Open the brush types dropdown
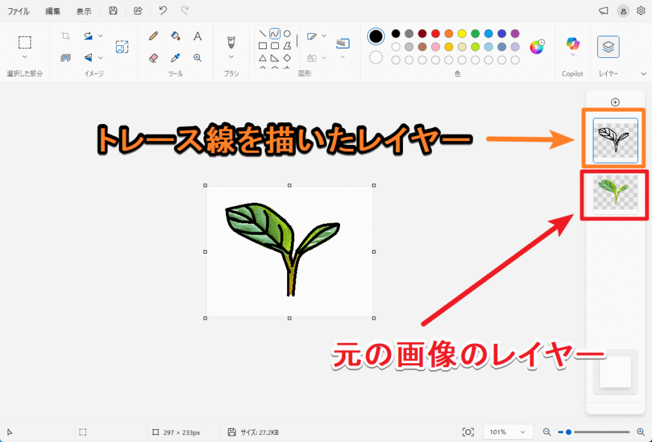Image resolution: width=652 pixels, height=442 pixels. coord(231,57)
